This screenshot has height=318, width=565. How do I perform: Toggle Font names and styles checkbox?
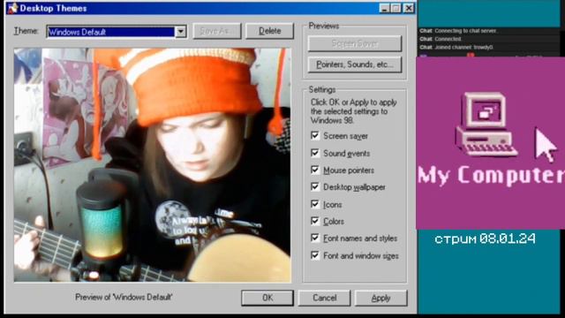[315, 238]
